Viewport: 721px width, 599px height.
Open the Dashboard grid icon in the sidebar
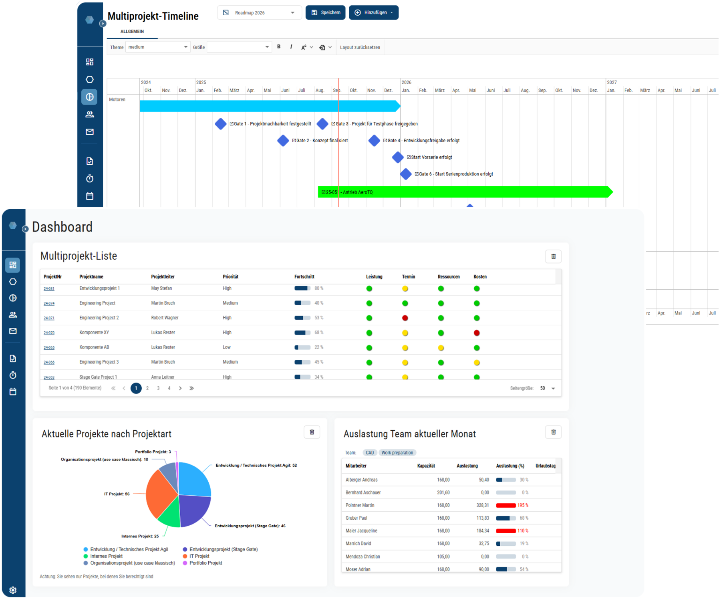(13, 265)
